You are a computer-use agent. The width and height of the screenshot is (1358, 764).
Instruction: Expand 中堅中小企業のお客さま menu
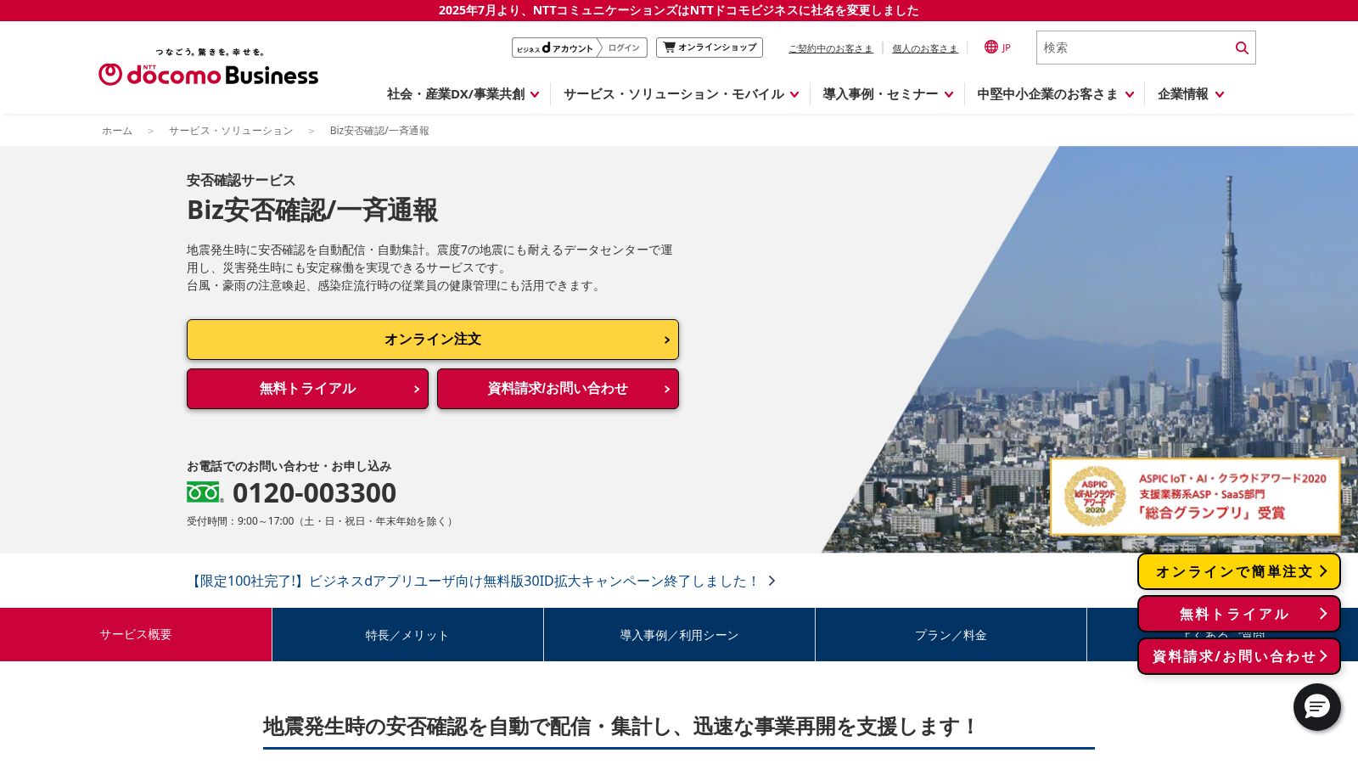pyautogui.click(x=1055, y=94)
